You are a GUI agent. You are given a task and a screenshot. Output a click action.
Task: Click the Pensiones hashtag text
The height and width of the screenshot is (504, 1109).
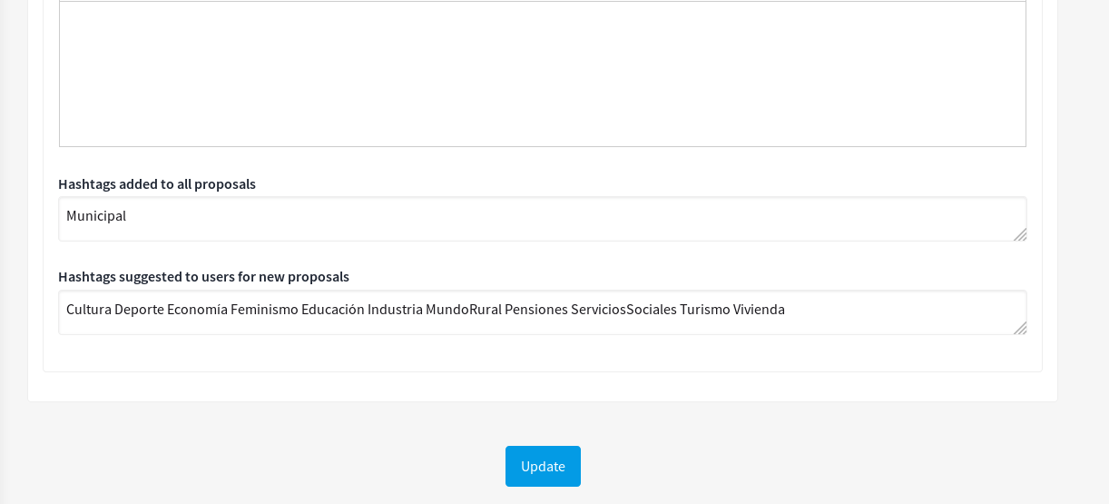pyautogui.click(x=535, y=310)
